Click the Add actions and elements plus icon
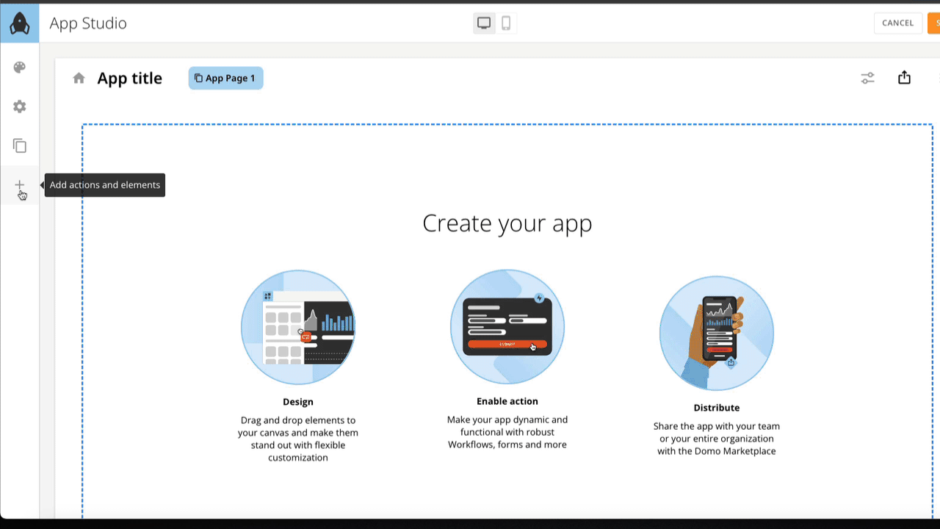The width and height of the screenshot is (940, 529). pyautogui.click(x=19, y=185)
